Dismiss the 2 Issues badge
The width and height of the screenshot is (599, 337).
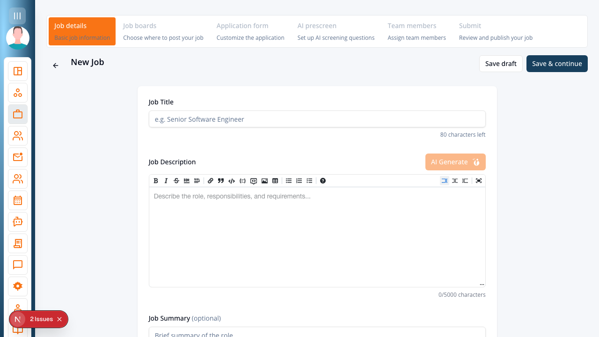click(59, 319)
